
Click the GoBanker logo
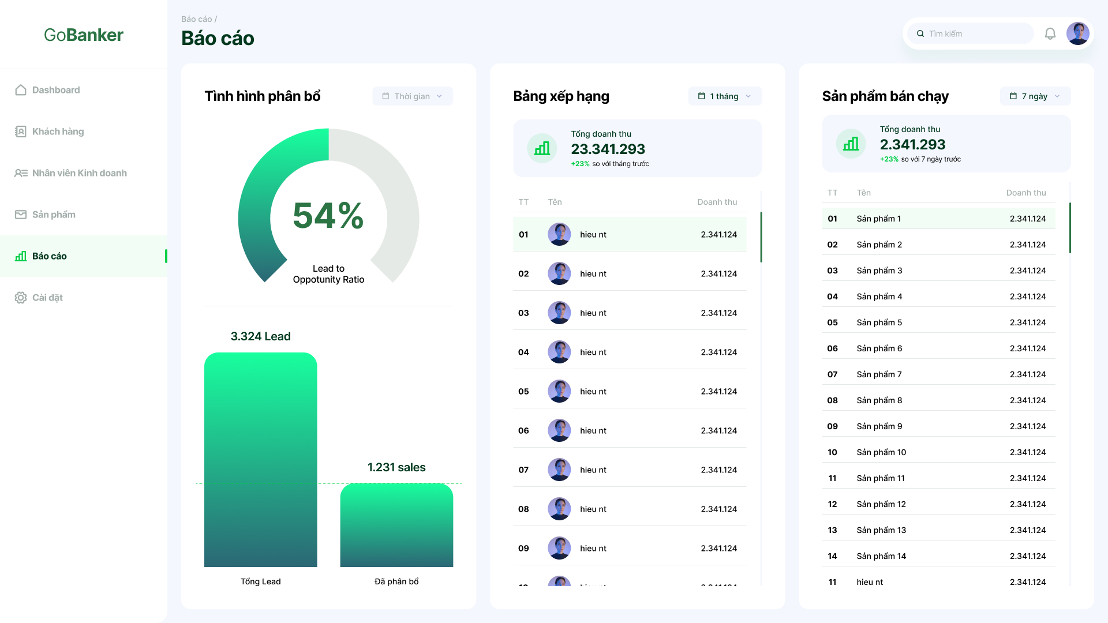tap(84, 35)
